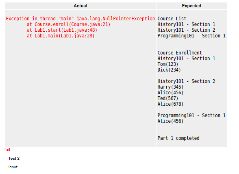Click the Lab1.main(Lab1.java:28) stack trace line
The image size is (239, 174).
[x=61, y=36]
